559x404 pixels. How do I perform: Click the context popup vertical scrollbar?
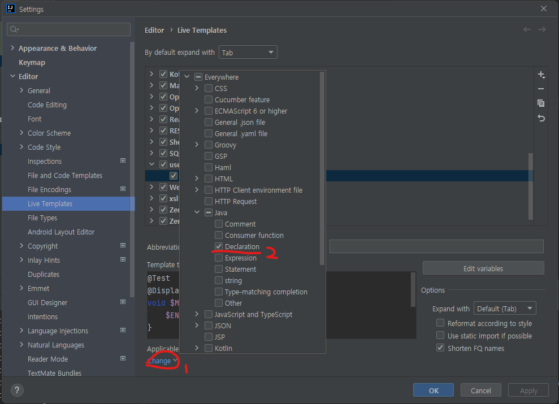tap(322, 167)
